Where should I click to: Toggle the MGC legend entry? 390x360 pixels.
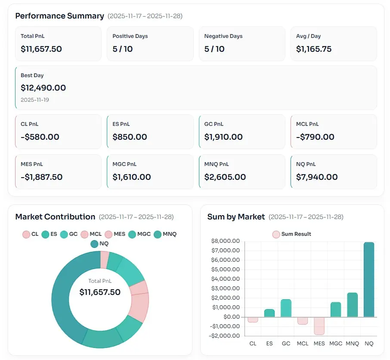[139, 234]
